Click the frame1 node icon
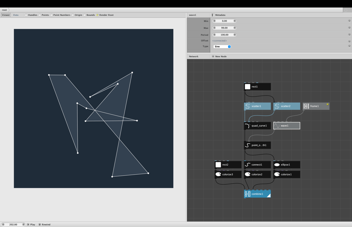The image size is (352, 227). coord(306,106)
